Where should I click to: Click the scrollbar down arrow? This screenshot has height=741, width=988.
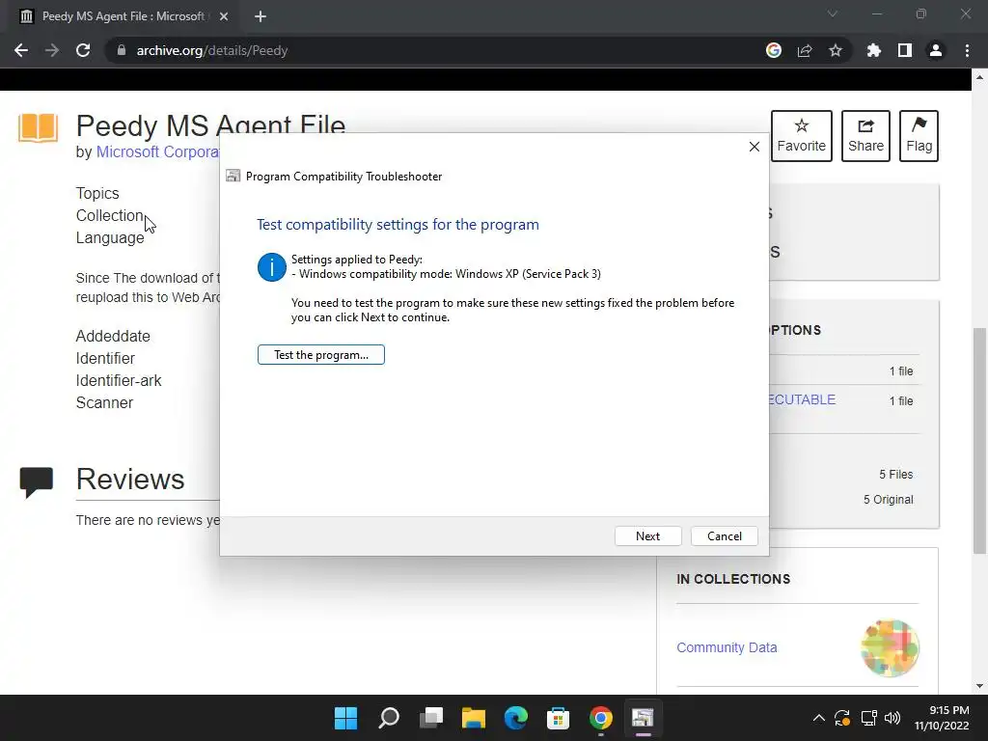coord(979,686)
